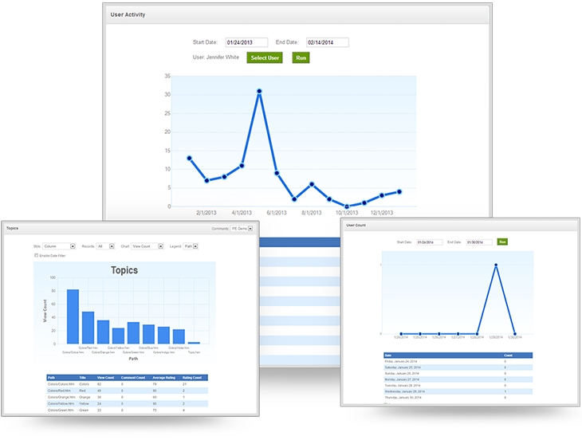Click the Topics chart heading

pyautogui.click(x=124, y=270)
